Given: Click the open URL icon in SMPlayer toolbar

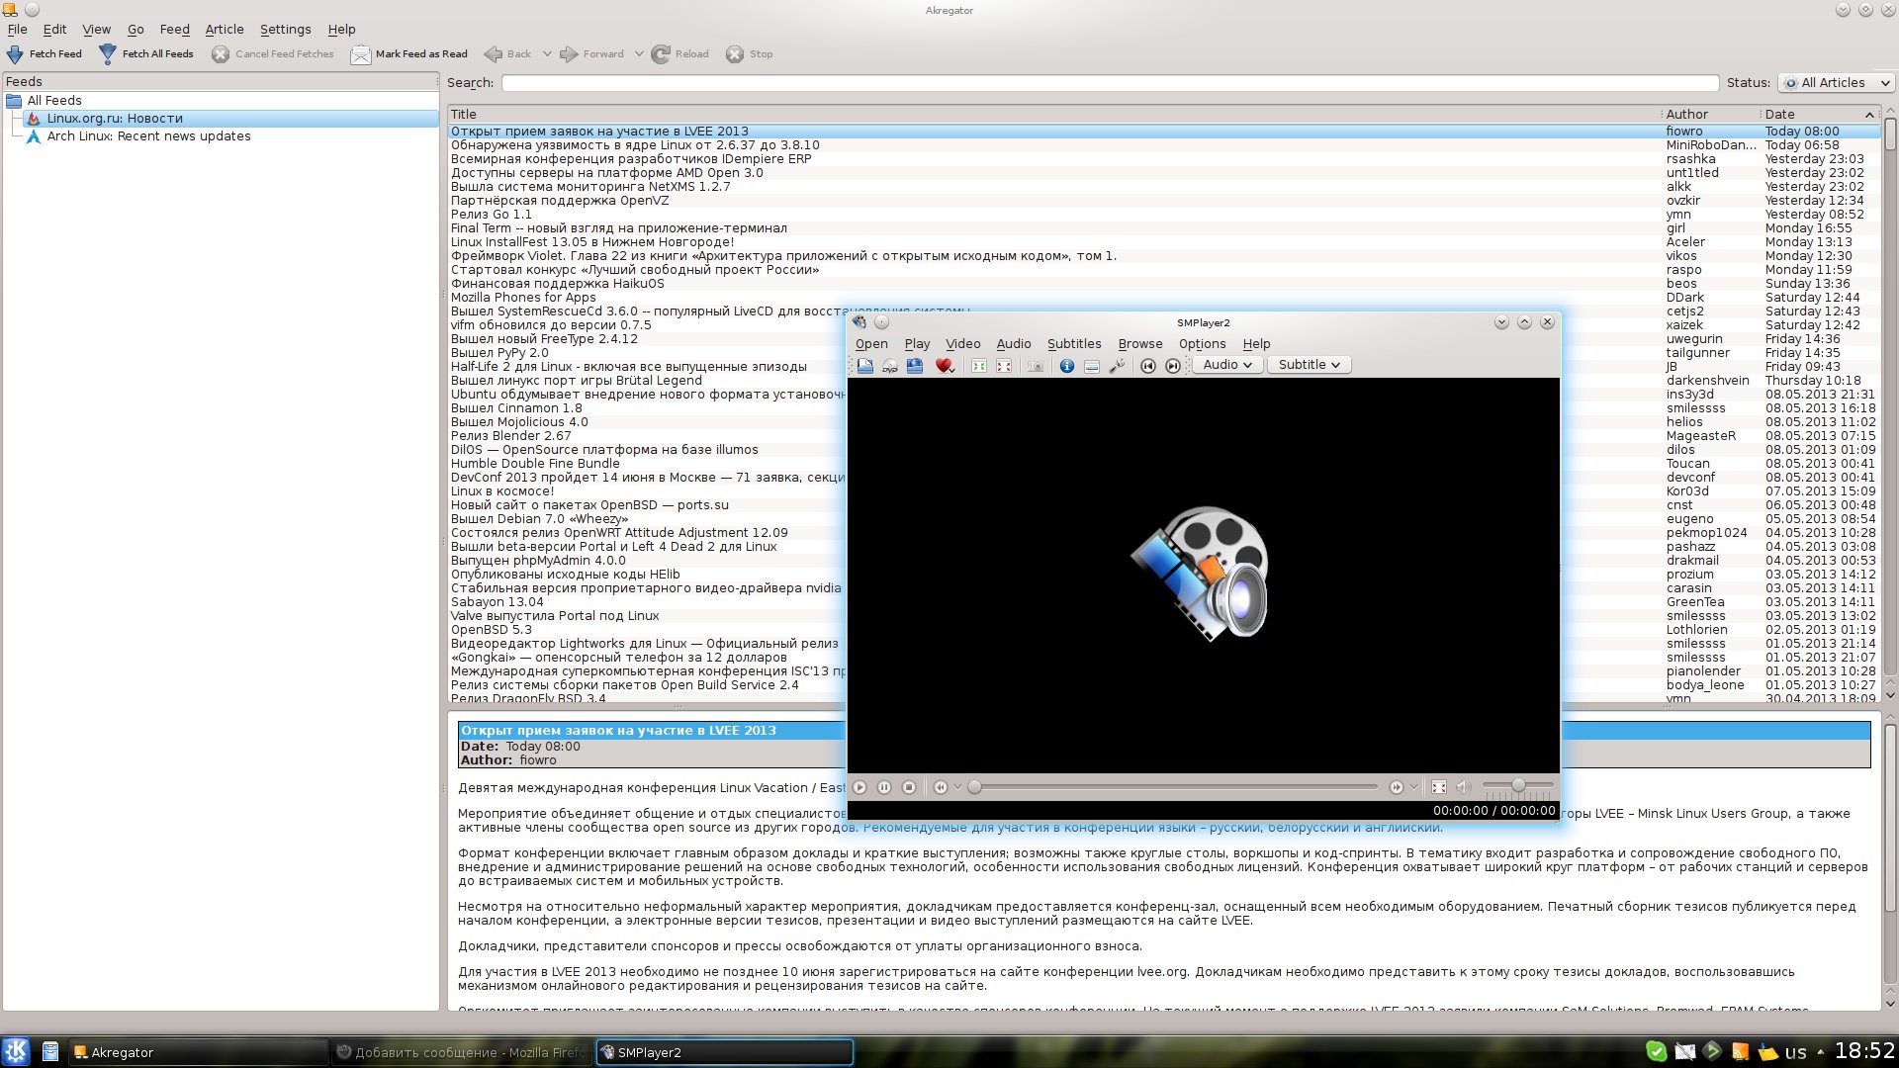Looking at the screenshot, I should click(915, 366).
